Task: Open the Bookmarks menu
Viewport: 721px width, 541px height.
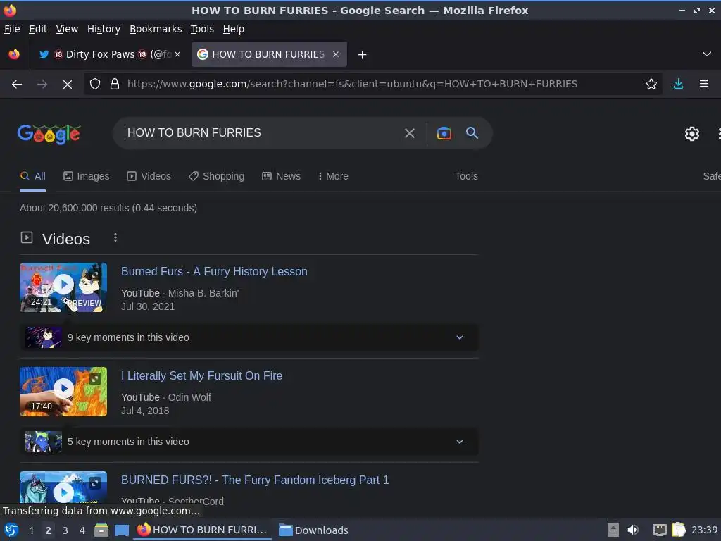Action: 156,29
